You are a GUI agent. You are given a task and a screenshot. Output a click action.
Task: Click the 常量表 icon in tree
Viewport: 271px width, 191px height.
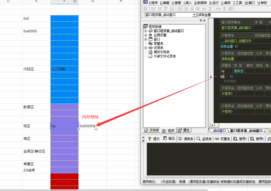tap(150, 43)
